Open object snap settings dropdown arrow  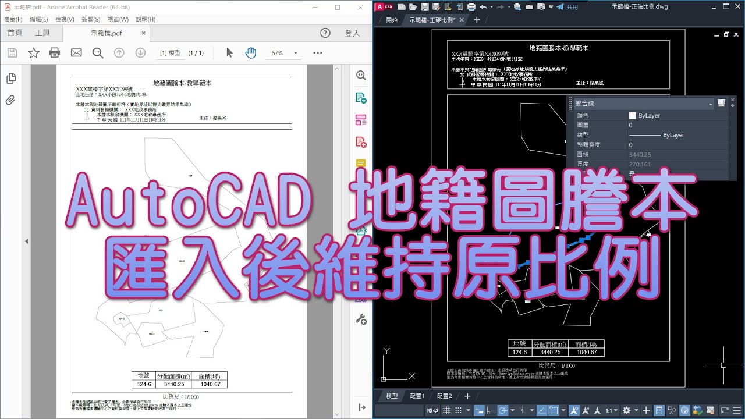point(563,410)
